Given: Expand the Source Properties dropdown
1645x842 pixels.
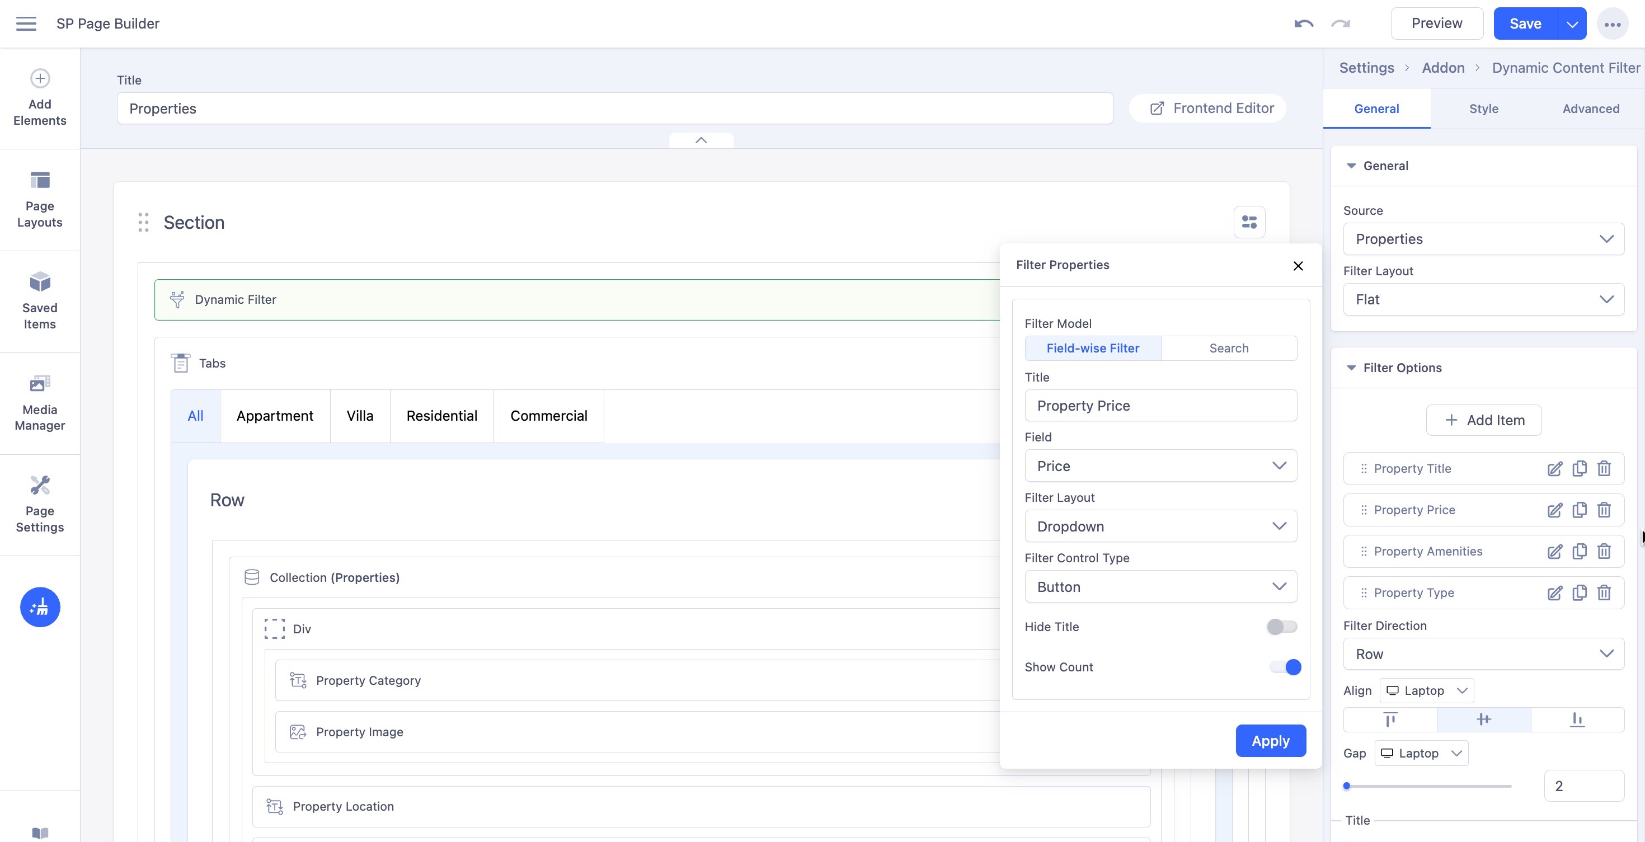Looking at the screenshot, I should [x=1483, y=239].
